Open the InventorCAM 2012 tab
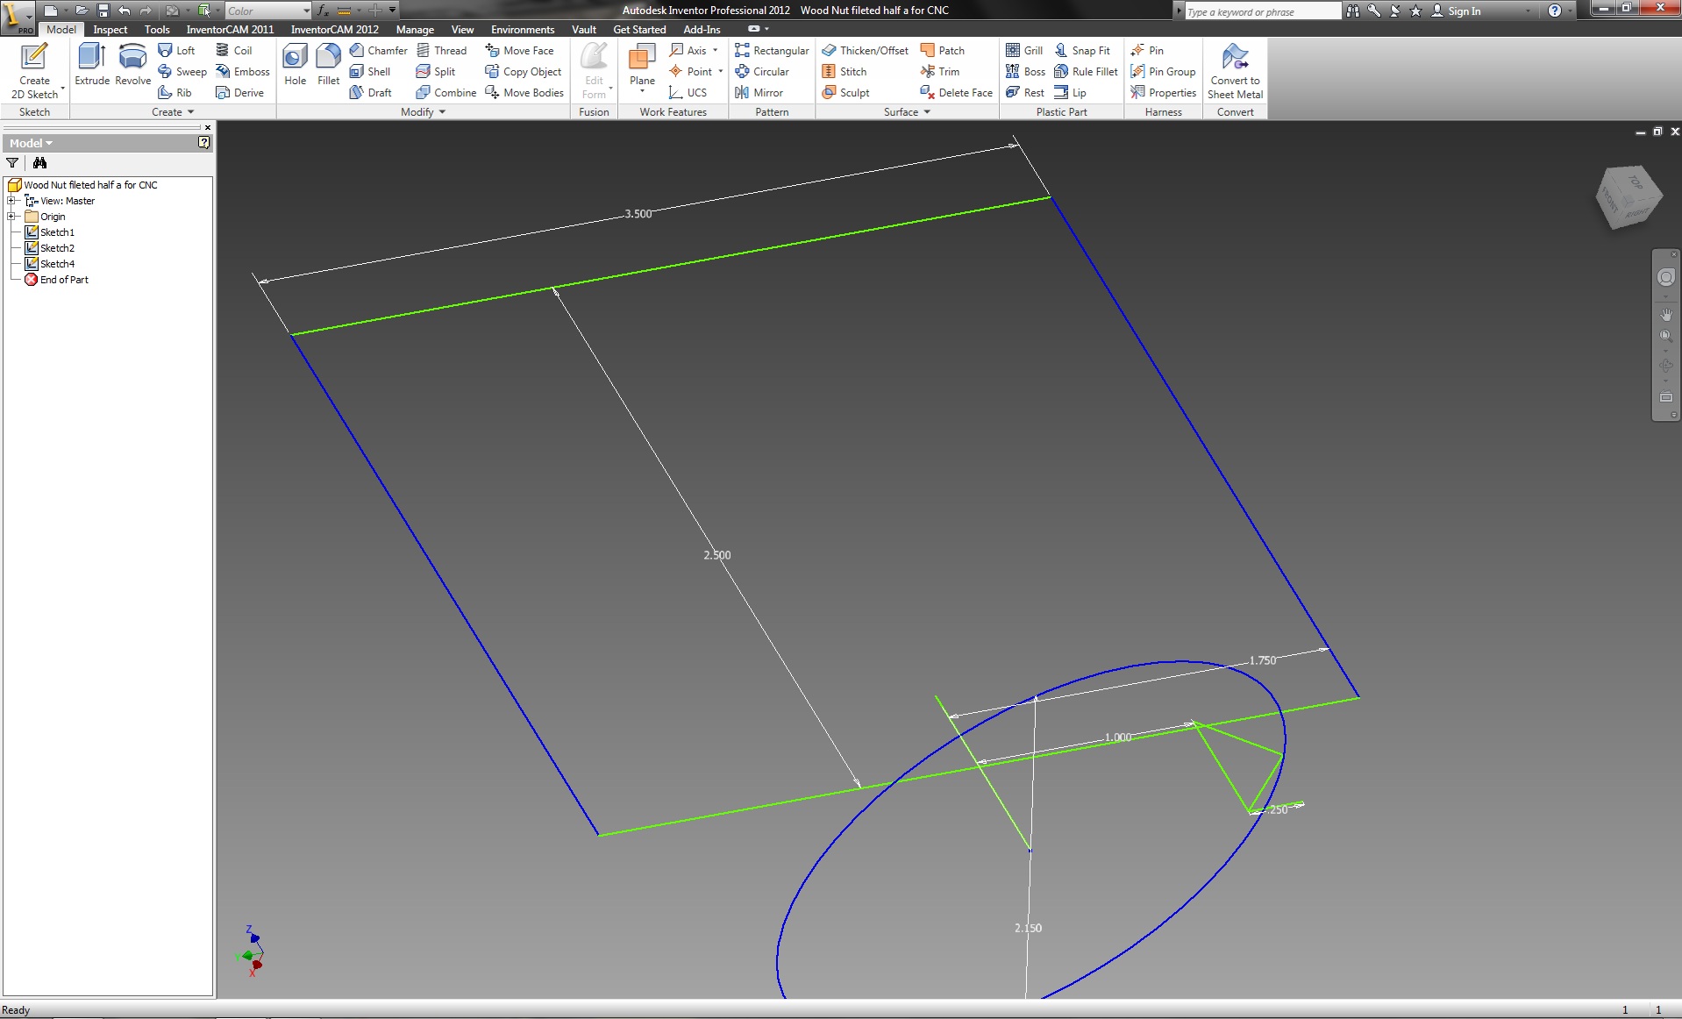 click(x=335, y=29)
